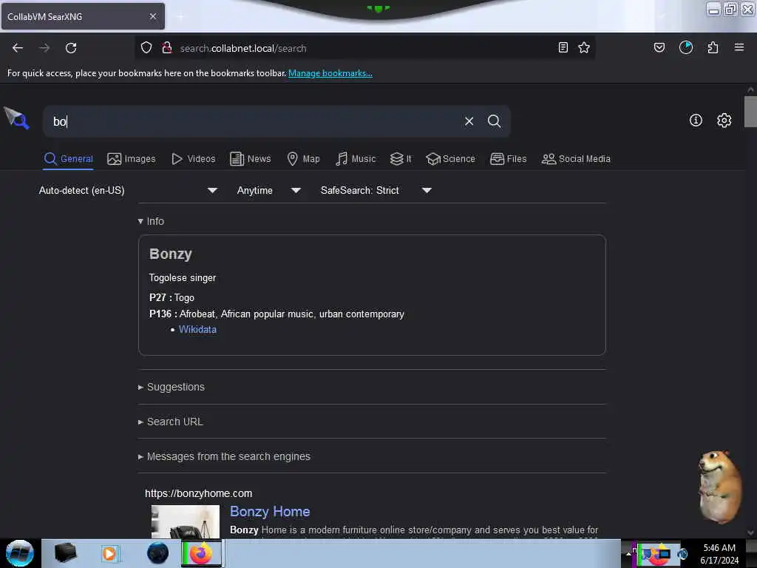Select the 'P27 : Togo' line
Image resolution: width=757 pixels, height=568 pixels.
[x=172, y=297]
